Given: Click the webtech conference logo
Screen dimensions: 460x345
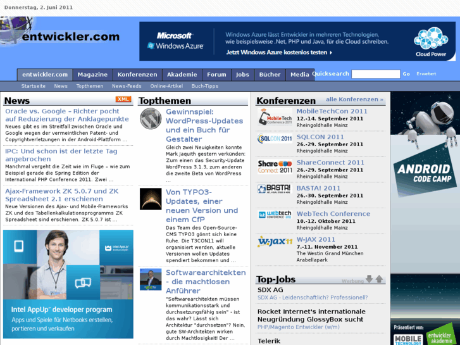Looking at the screenshot, I should click(x=275, y=215).
